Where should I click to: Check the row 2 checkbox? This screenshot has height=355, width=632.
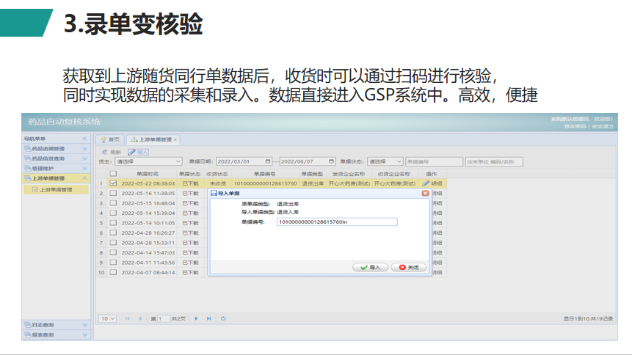click(x=113, y=193)
